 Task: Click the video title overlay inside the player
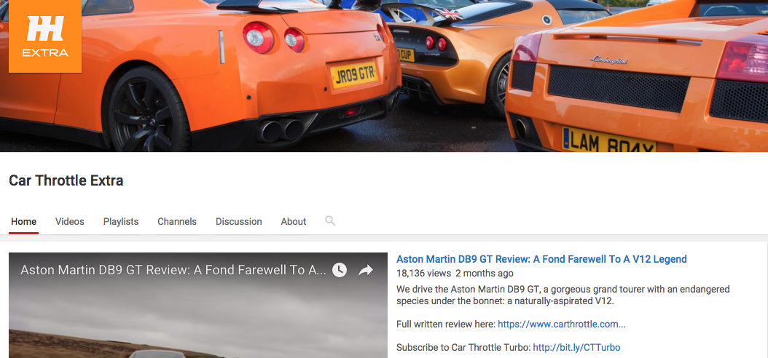pos(173,270)
